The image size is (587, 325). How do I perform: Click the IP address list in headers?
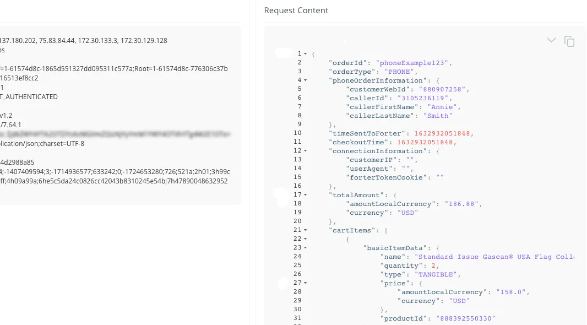pyautogui.click(x=84, y=40)
